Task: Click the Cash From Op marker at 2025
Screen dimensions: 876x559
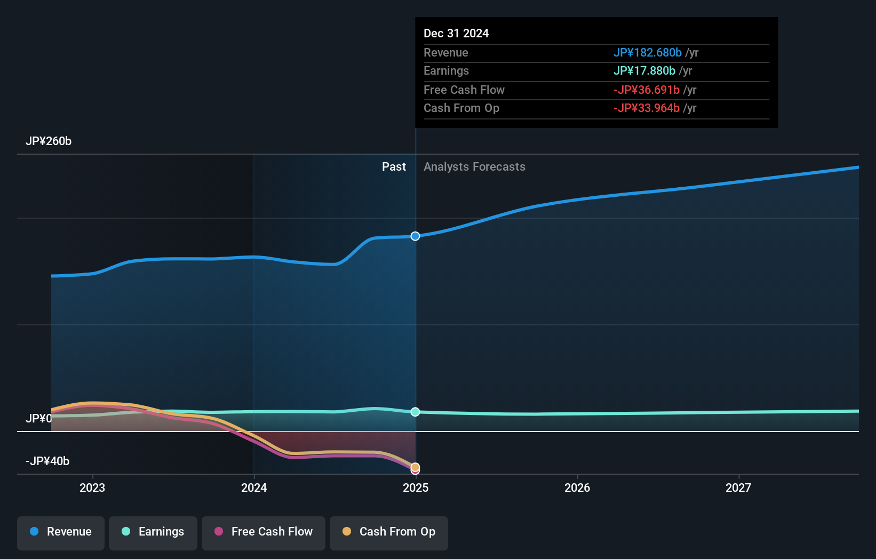Action: tap(415, 467)
